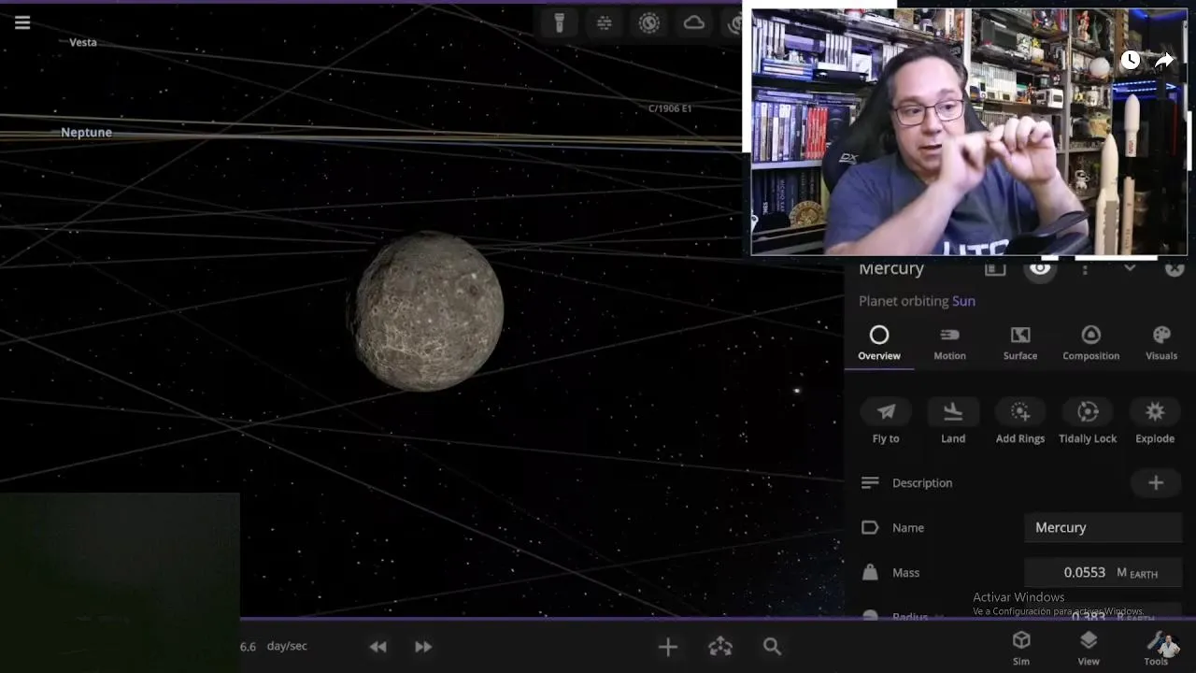Open the Tools menu in bottom bar
Screen dimensions: 1196x673
tap(1156, 647)
